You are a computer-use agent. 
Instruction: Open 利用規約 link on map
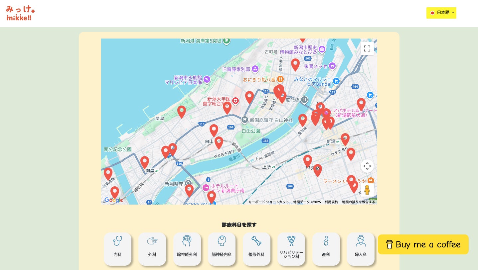[x=331, y=202]
